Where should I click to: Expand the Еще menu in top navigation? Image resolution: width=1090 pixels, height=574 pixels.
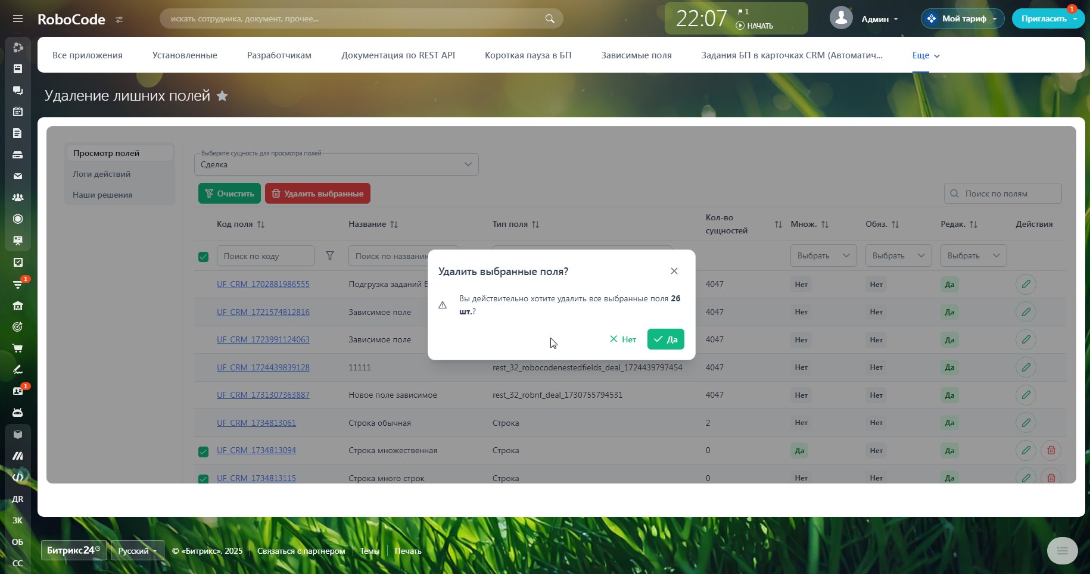[926, 55]
